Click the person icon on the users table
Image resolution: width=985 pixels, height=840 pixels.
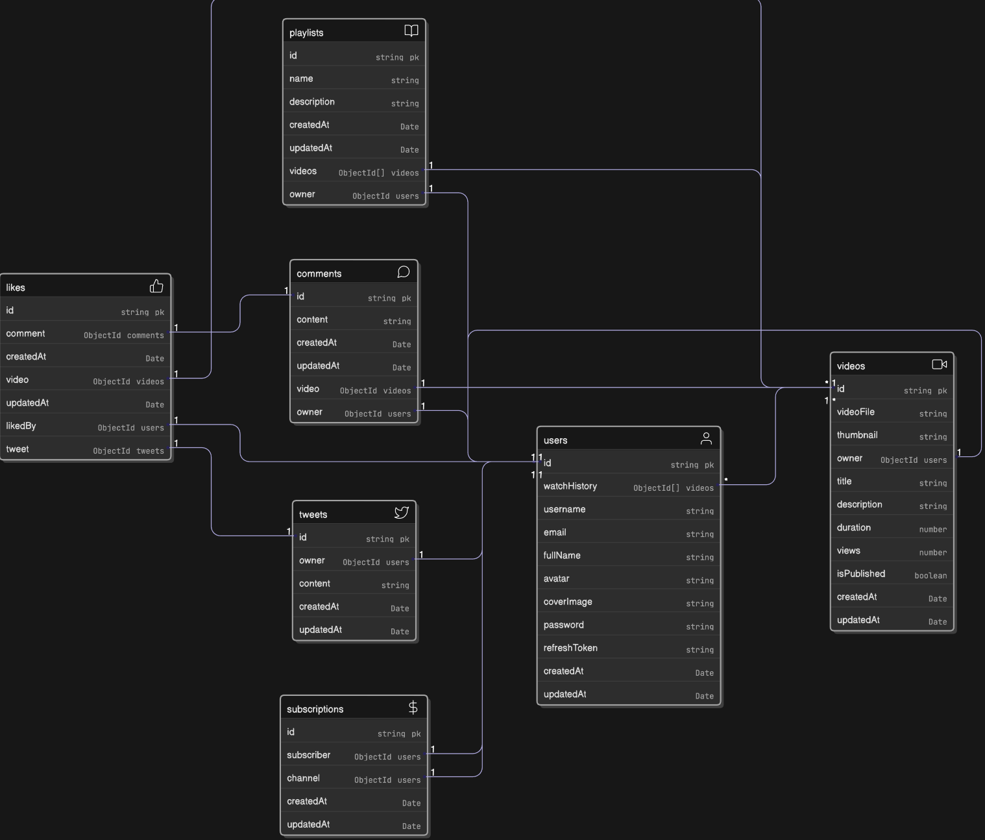coord(706,438)
